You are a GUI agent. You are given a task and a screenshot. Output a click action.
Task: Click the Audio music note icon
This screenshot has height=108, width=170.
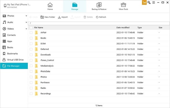4,22
